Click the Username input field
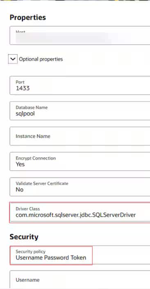 click(x=80, y=280)
